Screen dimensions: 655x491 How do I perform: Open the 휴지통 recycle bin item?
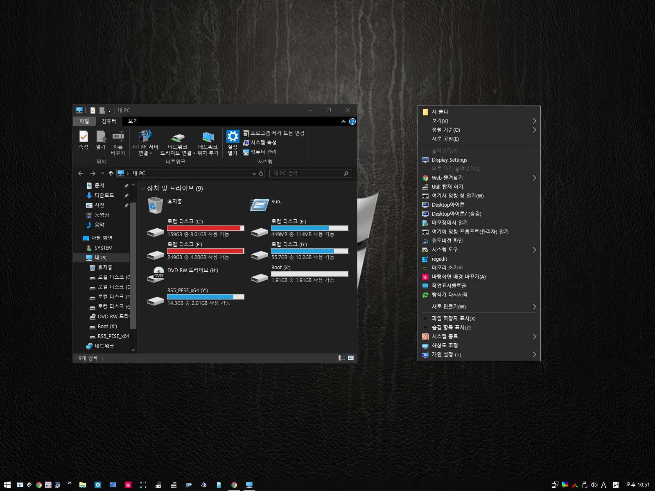point(165,205)
